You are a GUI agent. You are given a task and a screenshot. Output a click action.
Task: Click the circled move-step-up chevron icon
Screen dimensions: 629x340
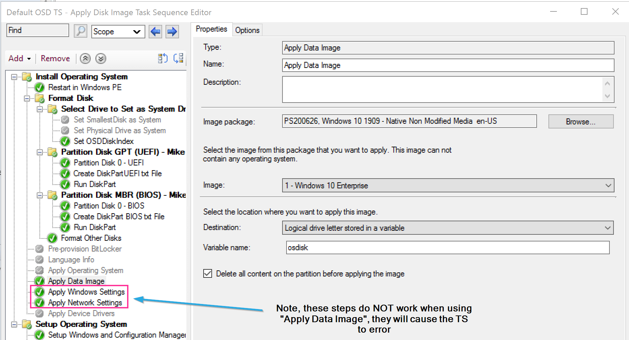(x=85, y=59)
